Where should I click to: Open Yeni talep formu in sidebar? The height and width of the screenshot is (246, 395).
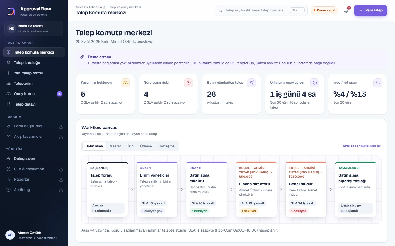(x=34, y=73)
